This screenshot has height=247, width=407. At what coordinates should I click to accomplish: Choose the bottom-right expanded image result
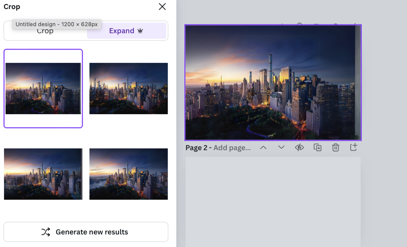pyautogui.click(x=128, y=174)
